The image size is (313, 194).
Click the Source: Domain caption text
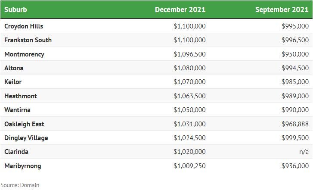tap(20, 185)
